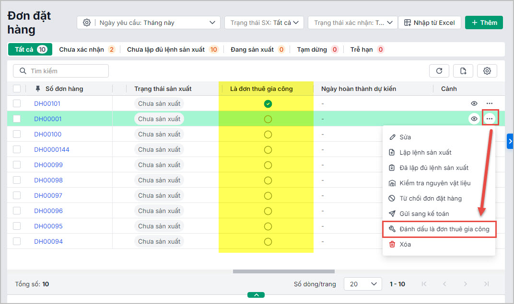Open the rows-per-page dropdown showing 20
The height and width of the screenshot is (304, 514).
pyautogui.click(x=363, y=284)
